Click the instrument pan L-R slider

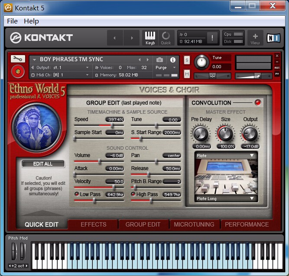212,76
